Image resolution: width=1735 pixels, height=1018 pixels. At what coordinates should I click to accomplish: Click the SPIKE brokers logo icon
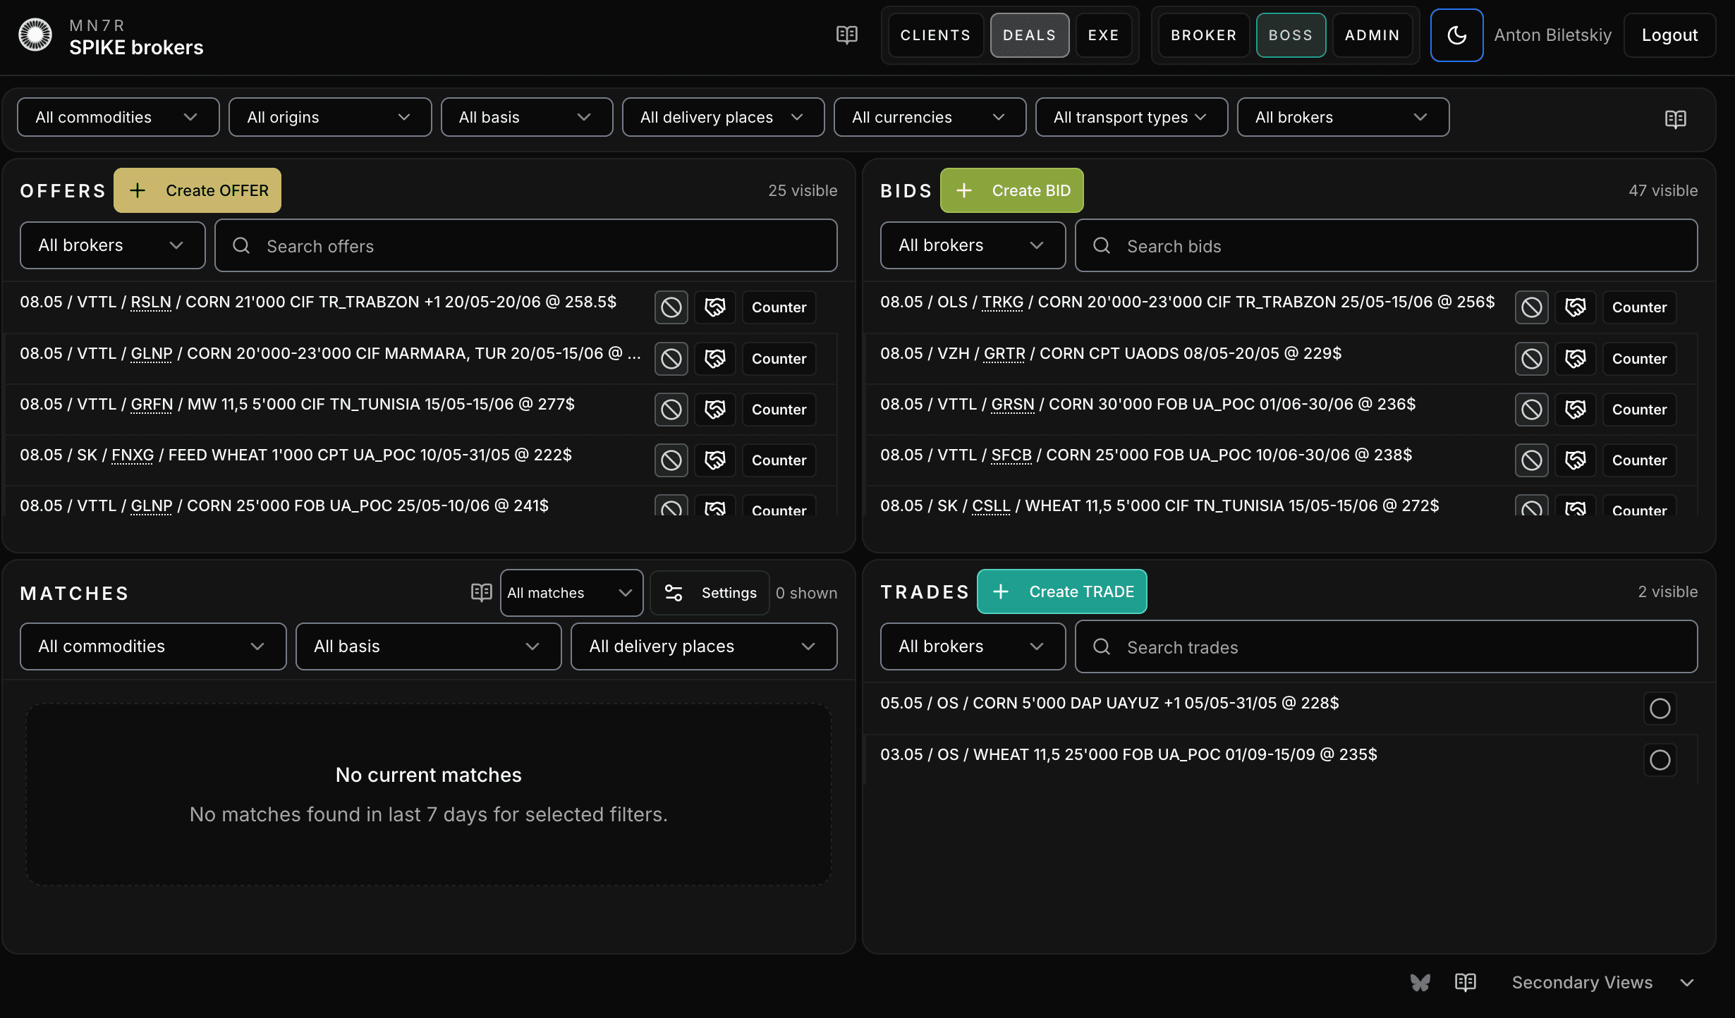click(x=35, y=35)
